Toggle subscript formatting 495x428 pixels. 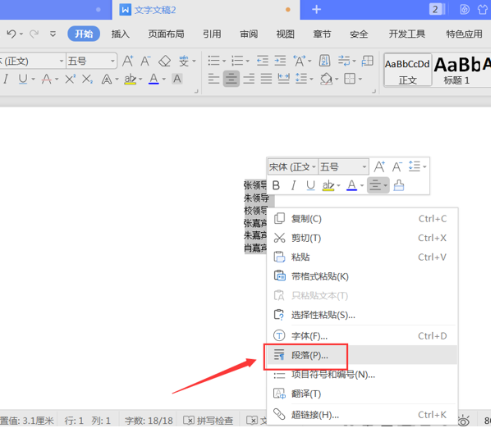coord(87,79)
